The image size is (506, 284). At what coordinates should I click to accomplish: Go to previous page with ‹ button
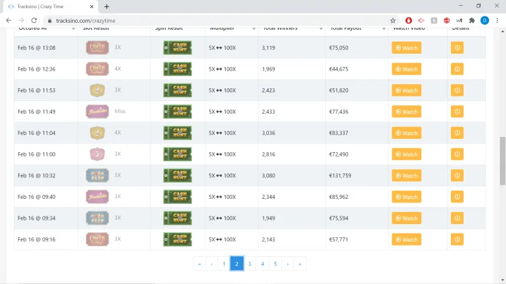click(212, 264)
